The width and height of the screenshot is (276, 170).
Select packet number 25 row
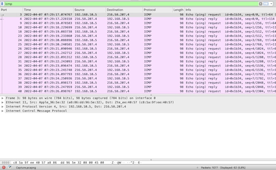click(x=138, y=44)
